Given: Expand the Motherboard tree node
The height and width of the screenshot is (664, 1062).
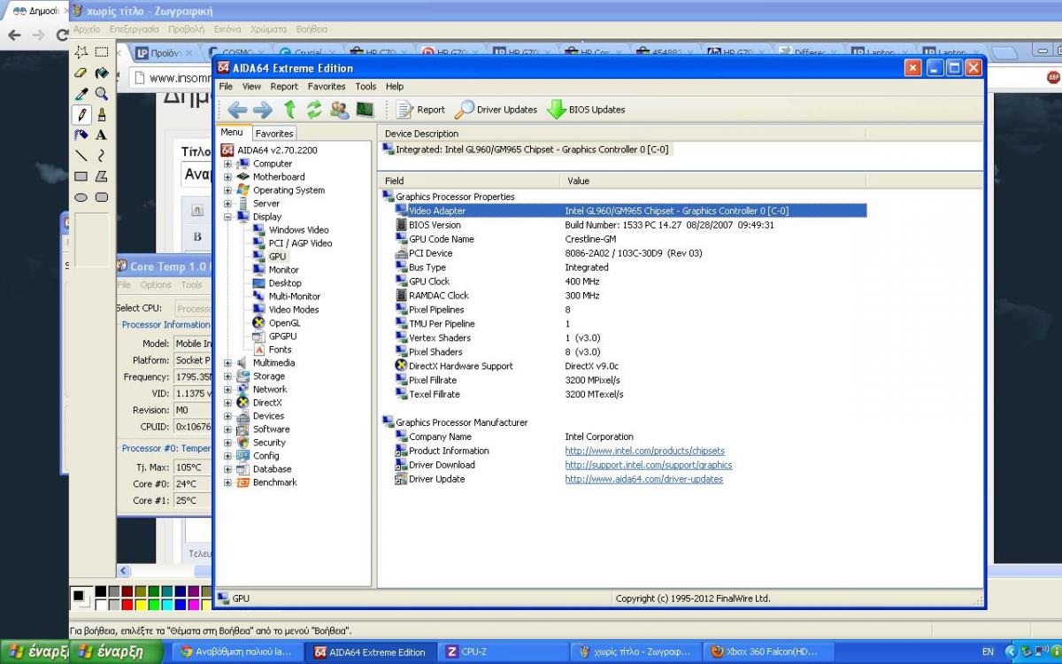Looking at the screenshot, I should coord(227,177).
